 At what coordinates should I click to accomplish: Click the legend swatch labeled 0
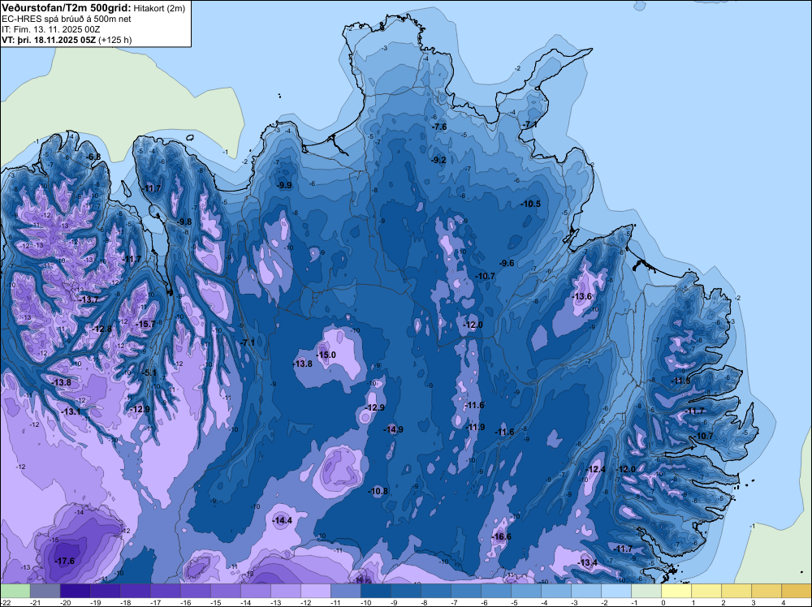[676, 591]
